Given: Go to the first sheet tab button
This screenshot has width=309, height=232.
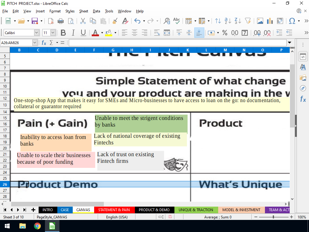Looking at the screenshot, I should (x=5, y=210).
